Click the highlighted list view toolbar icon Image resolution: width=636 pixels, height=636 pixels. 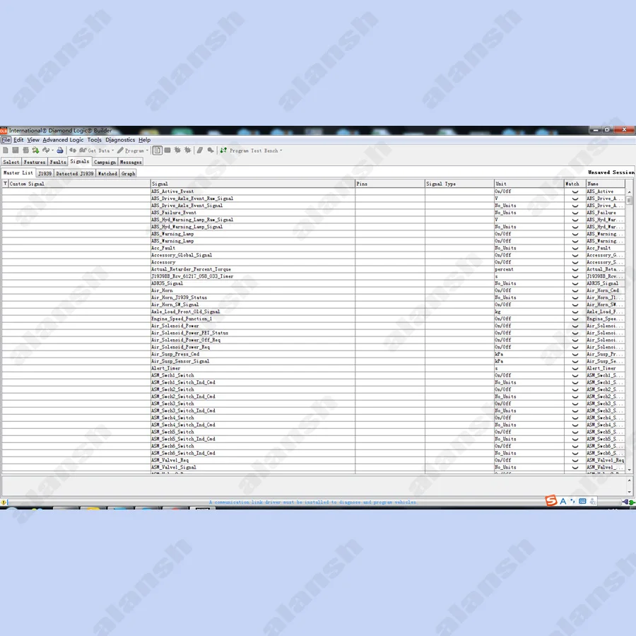pyautogui.click(x=158, y=151)
